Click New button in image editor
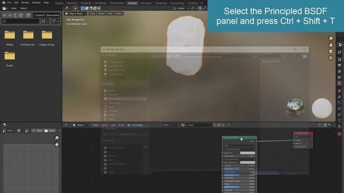 click(x=37, y=131)
